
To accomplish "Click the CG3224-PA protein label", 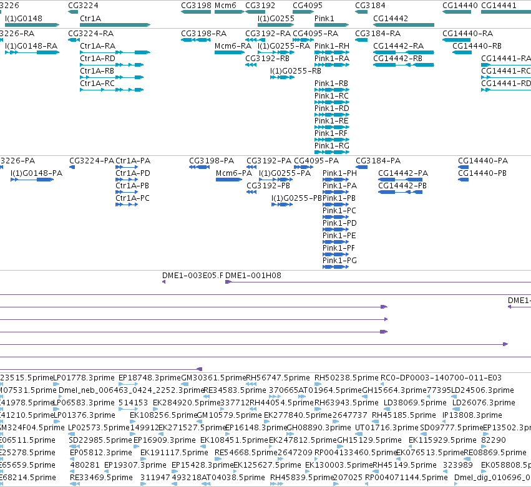I will coord(92,161).
